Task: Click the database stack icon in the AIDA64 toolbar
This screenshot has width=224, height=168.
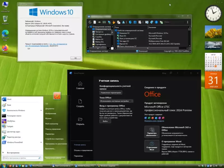Action: point(135,22)
